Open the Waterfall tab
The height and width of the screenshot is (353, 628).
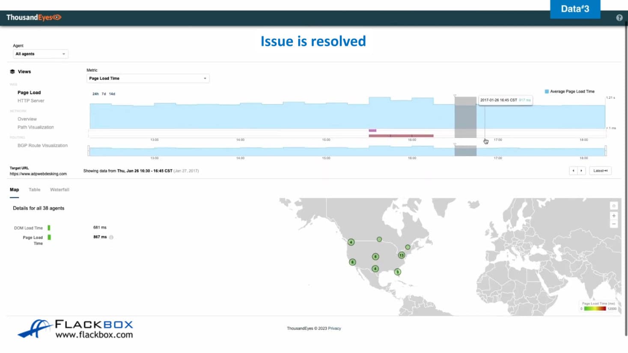(60, 190)
